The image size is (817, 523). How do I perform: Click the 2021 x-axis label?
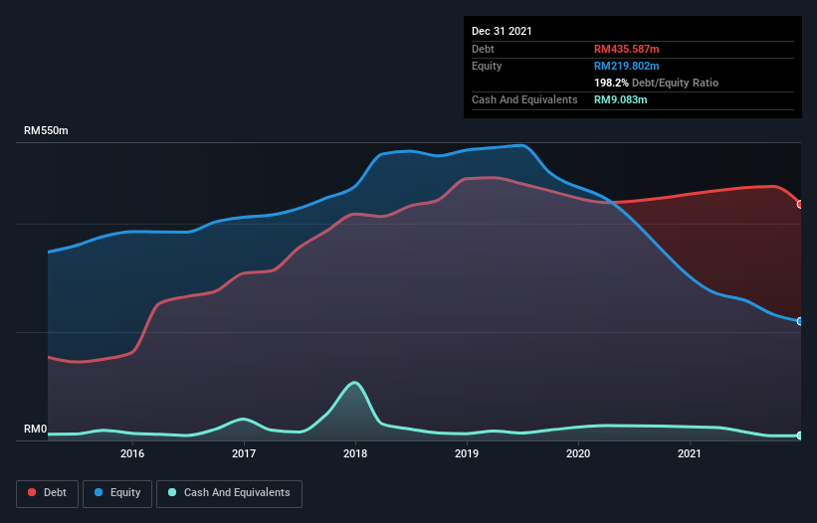point(690,453)
